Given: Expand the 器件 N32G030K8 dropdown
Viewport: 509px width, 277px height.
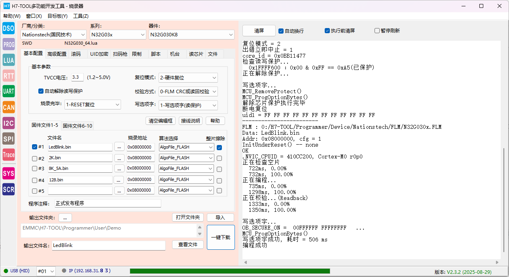Looking at the screenshot, I should pos(191,35).
